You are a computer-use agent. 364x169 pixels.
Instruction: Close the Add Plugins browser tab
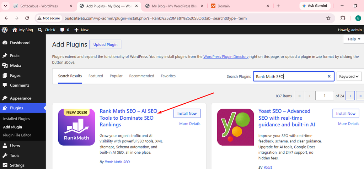coord(136,6)
